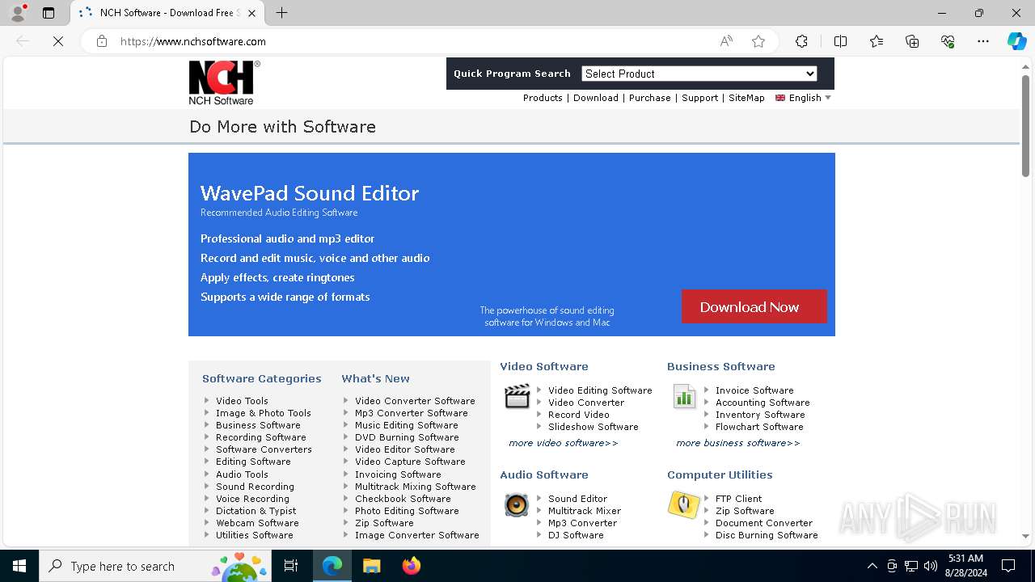
Task: Open Disc Burning Software link
Action: pos(767,535)
